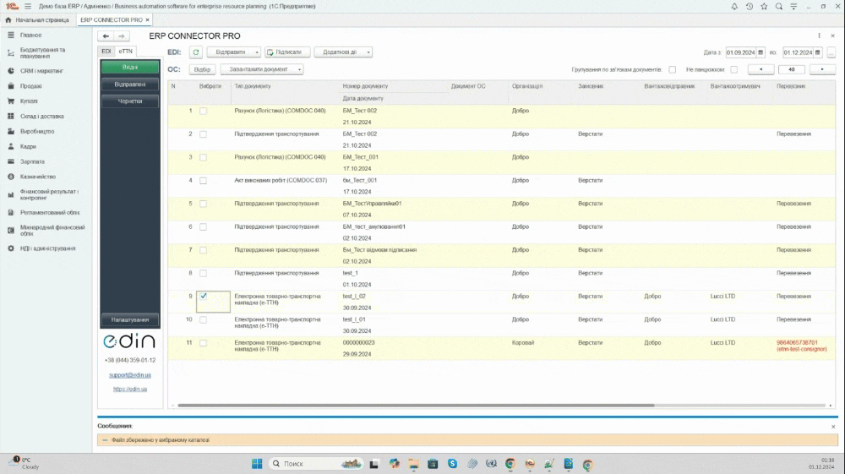Screen dimensions: 845x474
Task: Open the Продажі section in sidebar
Action: (x=30, y=86)
